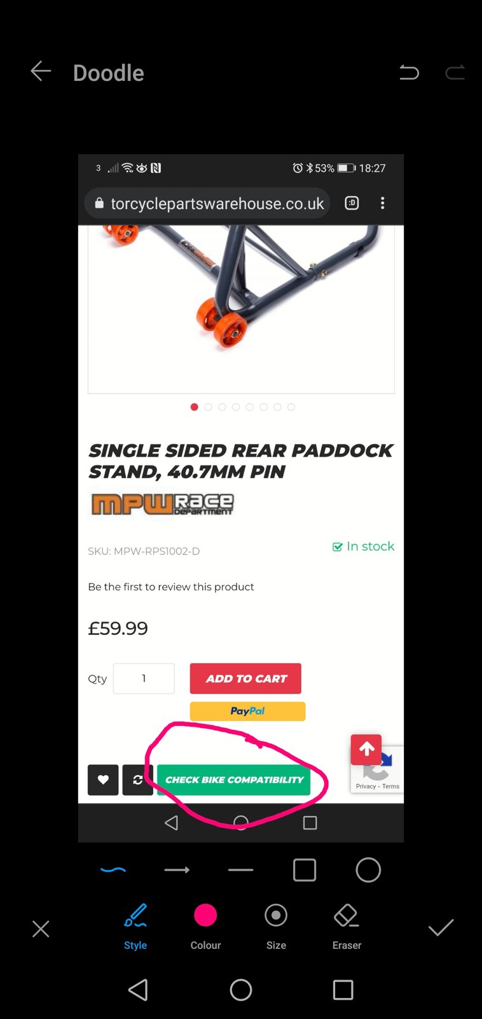Click the Qty input field

point(144,679)
